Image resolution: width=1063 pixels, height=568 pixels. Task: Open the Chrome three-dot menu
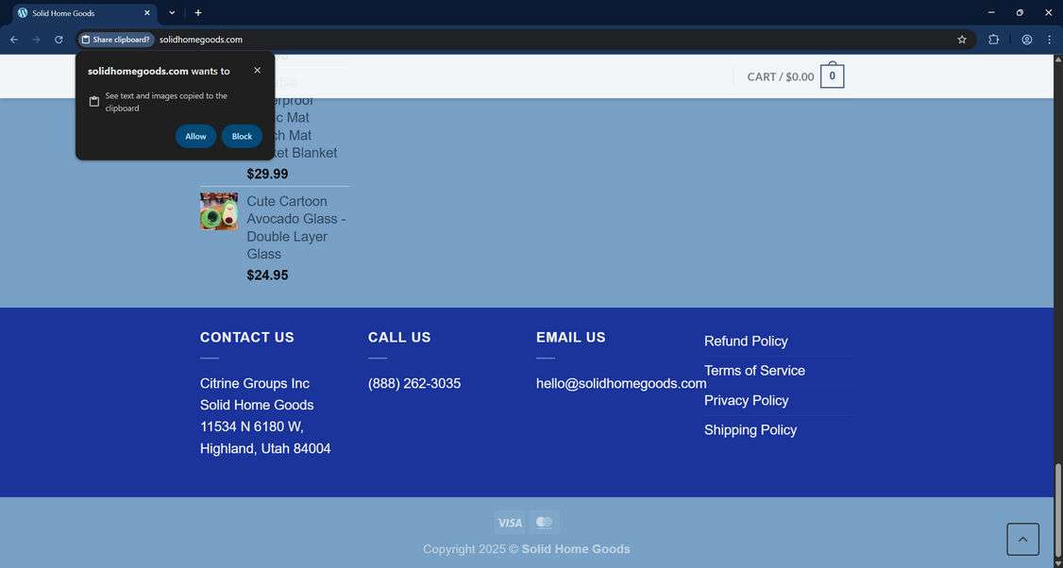click(1049, 40)
